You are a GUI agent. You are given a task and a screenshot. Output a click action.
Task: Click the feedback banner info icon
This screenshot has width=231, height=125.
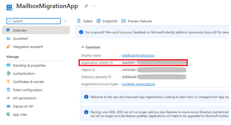click(x=81, y=32)
